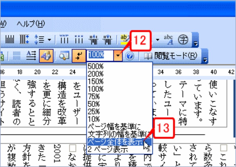Screen dimensions: 236x167
Task: Click the abc A text formatting icon
Action: (x=168, y=40)
